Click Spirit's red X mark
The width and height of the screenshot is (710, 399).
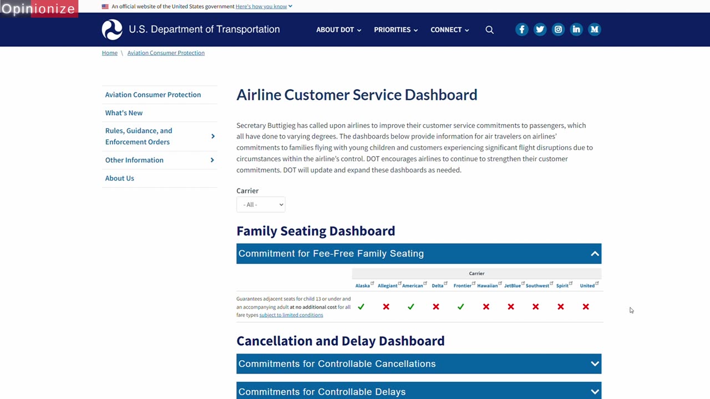point(561,306)
